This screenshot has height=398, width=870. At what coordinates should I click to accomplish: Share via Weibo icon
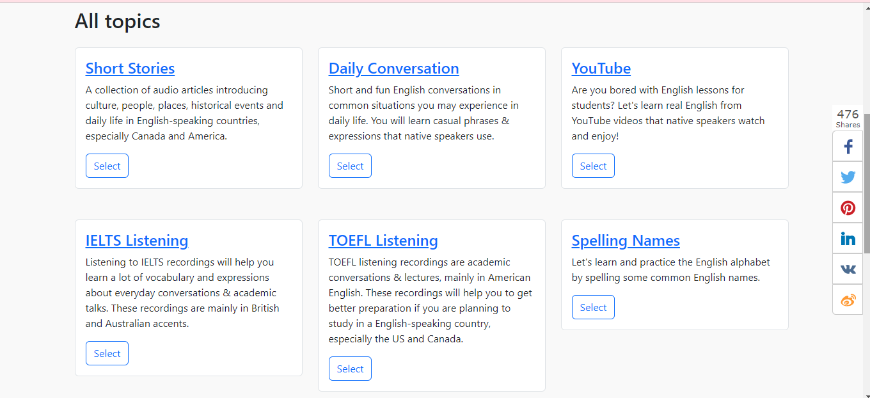[x=848, y=299]
